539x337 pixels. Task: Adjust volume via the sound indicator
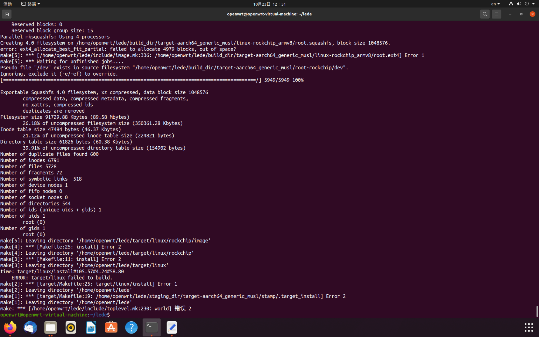(x=519, y=4)
